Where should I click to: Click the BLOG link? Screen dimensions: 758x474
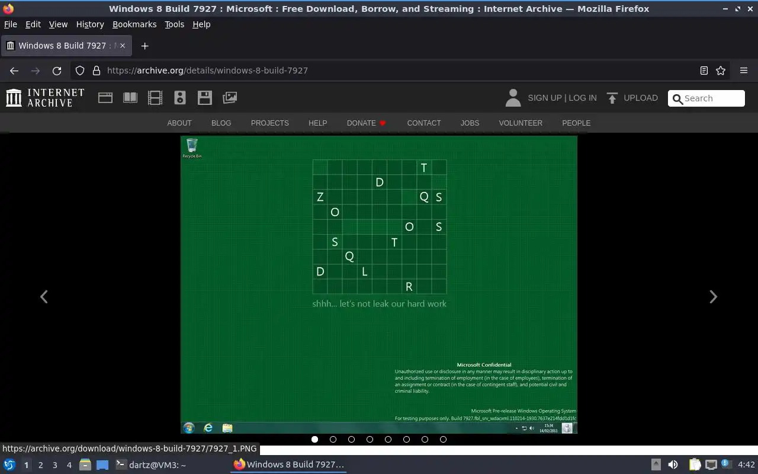tap(221, 123)
